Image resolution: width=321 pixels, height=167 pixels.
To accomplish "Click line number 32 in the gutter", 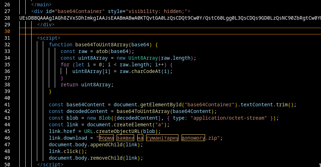I will click(x=7, y=45).
